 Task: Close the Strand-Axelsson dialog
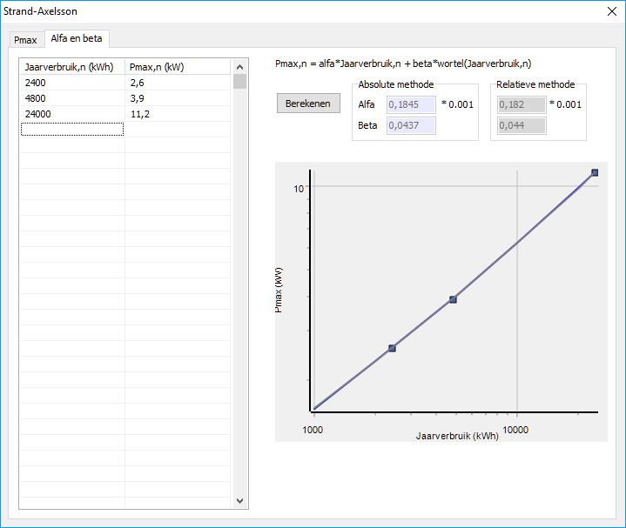(609, 11)
